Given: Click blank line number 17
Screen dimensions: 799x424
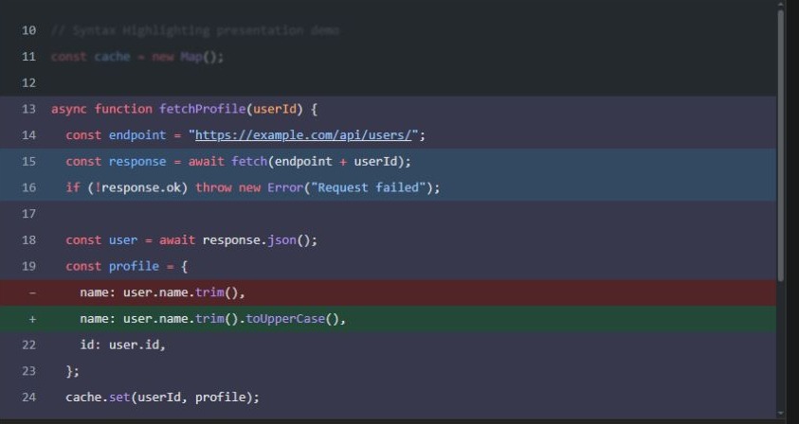Looking at the screenshot, I should point(29,214).
